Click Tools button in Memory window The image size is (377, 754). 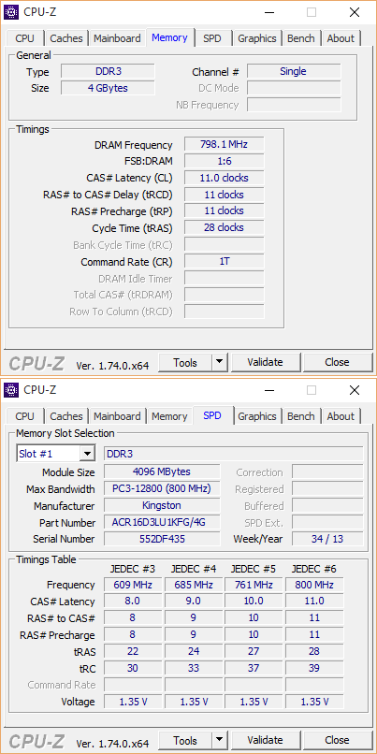185,363
